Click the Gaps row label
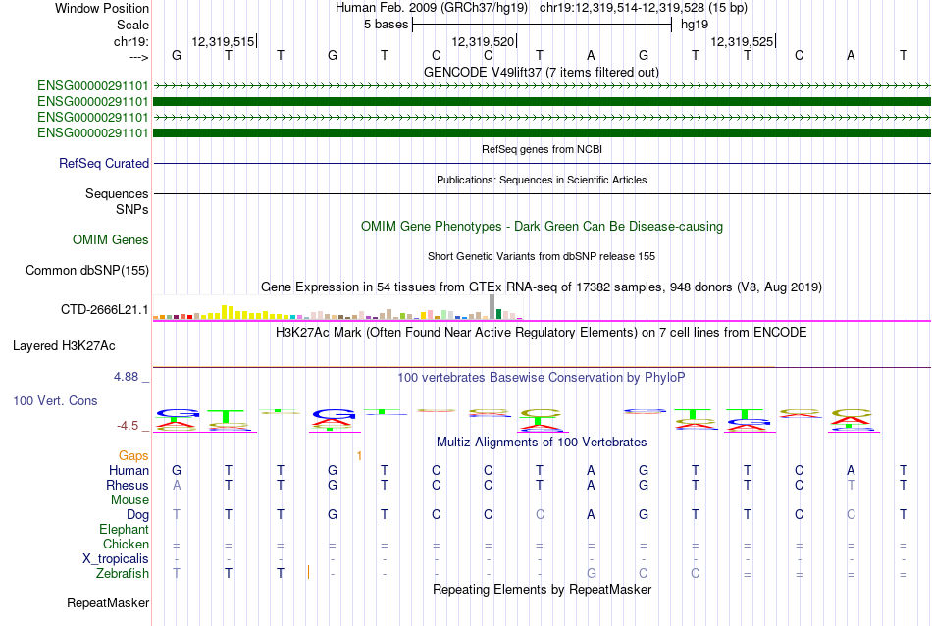This screenshot has width=932, height=626. (x=133, y=455)
